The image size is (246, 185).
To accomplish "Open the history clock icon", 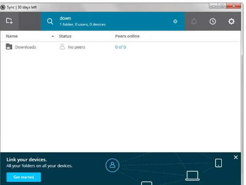I will click(212, 22).
